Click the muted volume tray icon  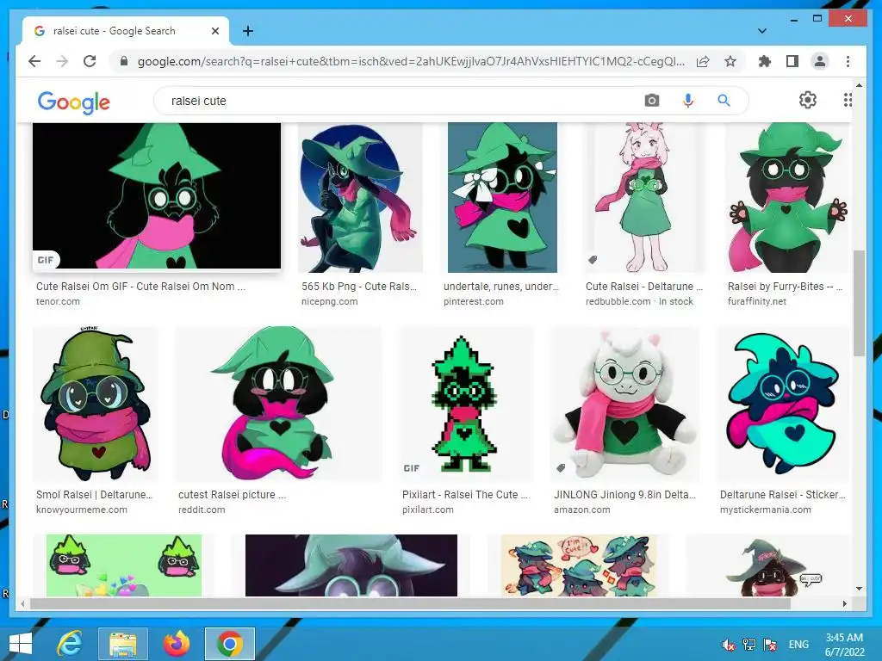pyautogui.click(x=728, y=644)
